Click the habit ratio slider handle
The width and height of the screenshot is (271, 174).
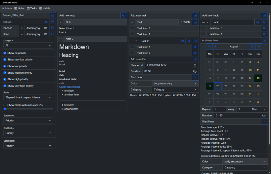(x=5, y=109)
